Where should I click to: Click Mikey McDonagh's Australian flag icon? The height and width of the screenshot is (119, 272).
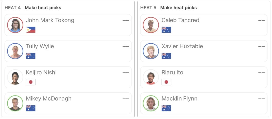[31, 108]
